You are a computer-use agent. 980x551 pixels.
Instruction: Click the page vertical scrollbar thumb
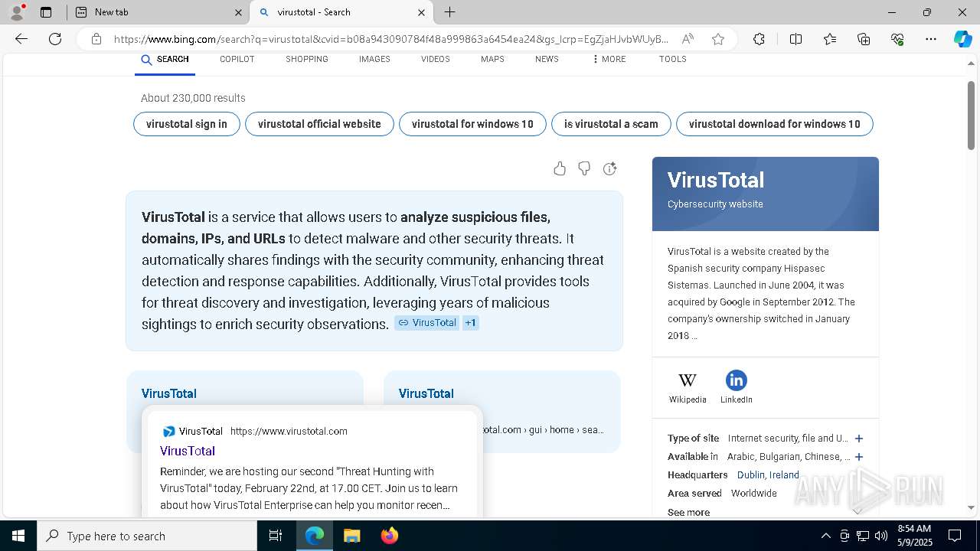pyautogui.click(x=972, y=115)
